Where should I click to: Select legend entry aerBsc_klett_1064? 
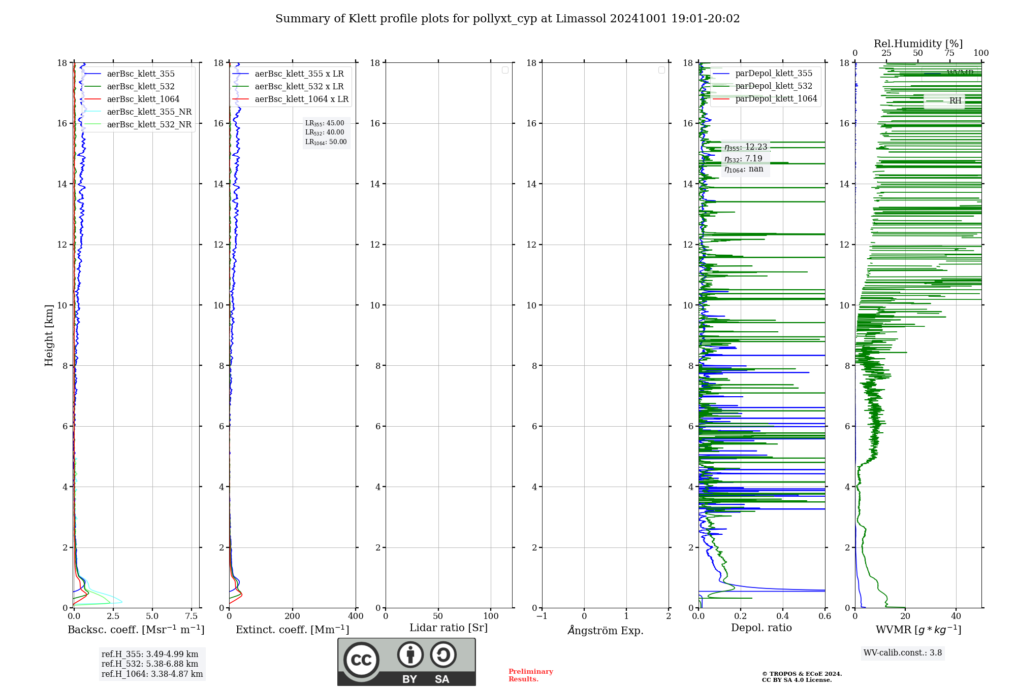click(132, 99)
